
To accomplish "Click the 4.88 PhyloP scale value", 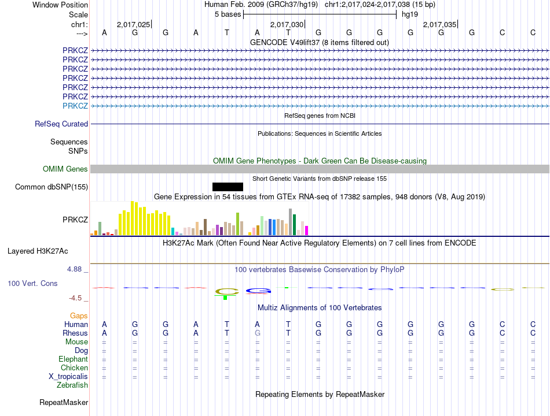I will pyautogui.click(x=74, y=269).
